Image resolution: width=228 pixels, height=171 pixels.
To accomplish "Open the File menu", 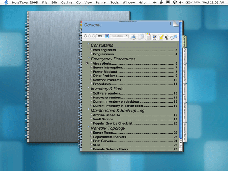I will click(44, 3).
